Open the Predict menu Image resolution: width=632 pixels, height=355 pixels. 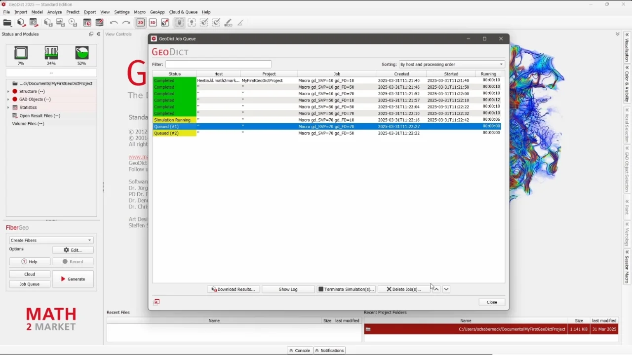(x=73, y=12)
